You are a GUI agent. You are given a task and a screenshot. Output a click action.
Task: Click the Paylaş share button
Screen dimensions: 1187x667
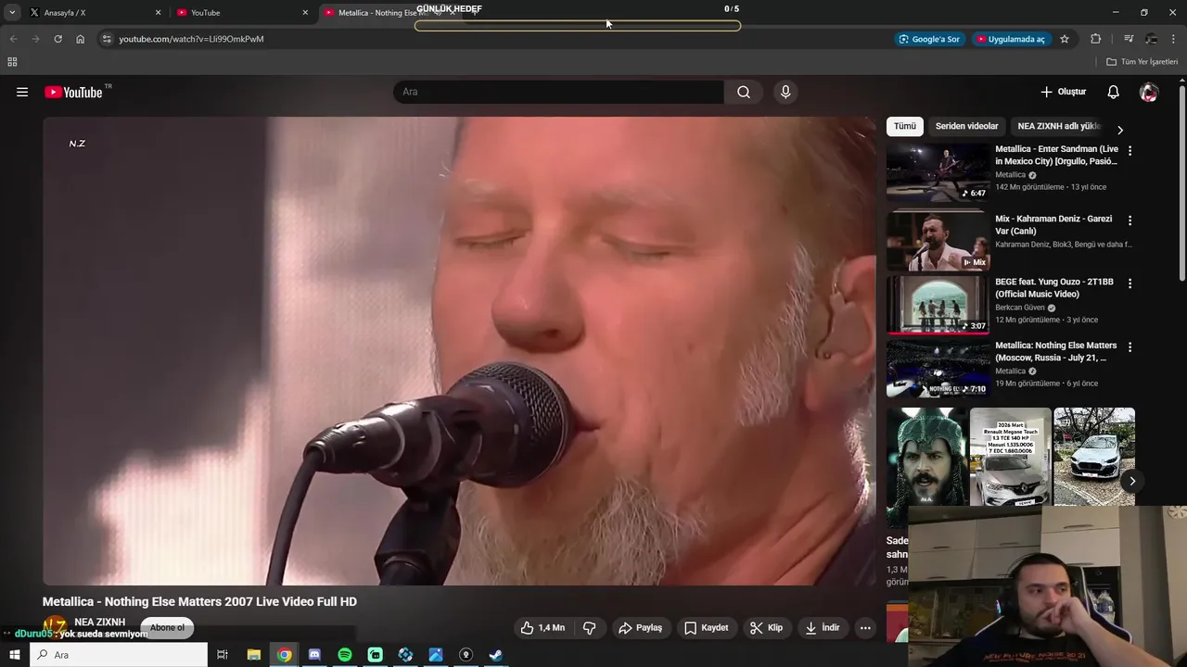(640, 628)
